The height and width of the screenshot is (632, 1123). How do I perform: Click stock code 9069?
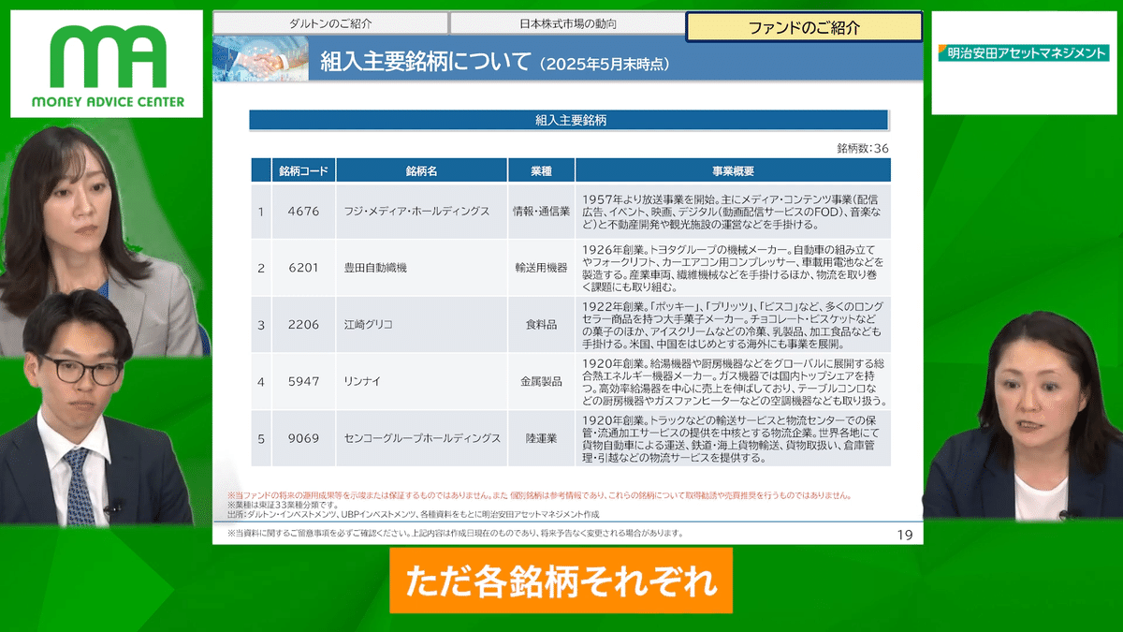[x=303, y=437]
